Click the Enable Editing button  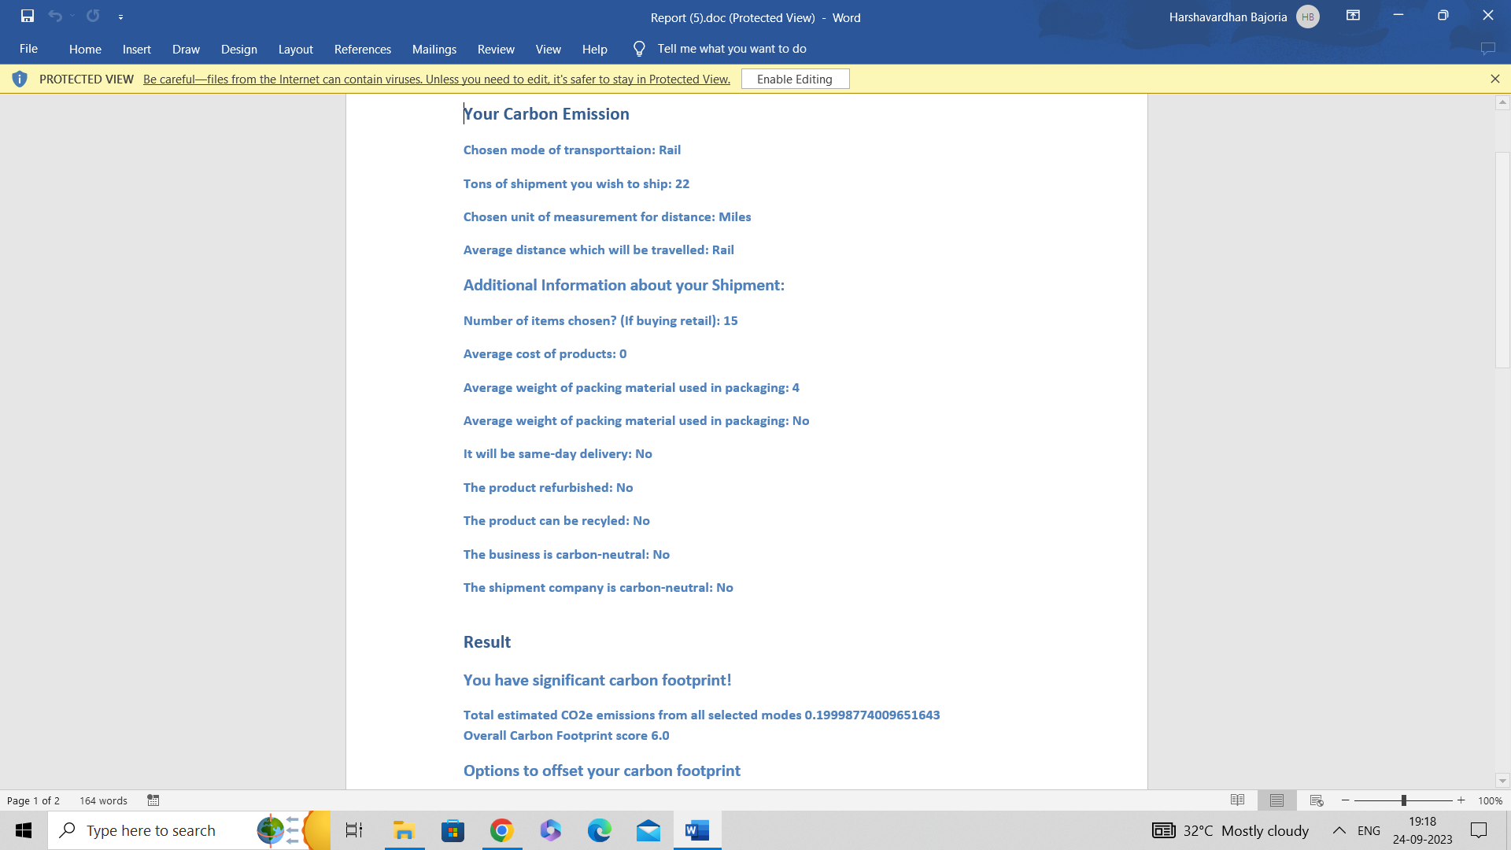click(x=795, y=79)
